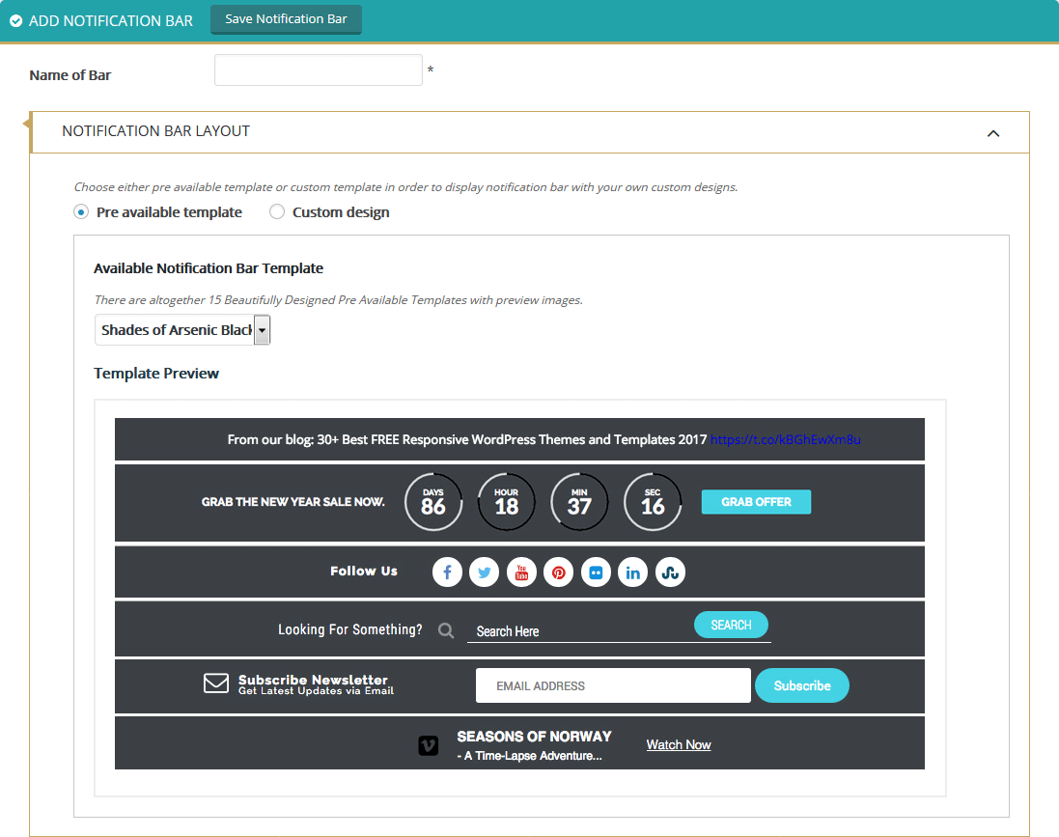Click the HOUR 18 countdown circle
This screenshot has width=1059, height=837.
tap(507, 502)
